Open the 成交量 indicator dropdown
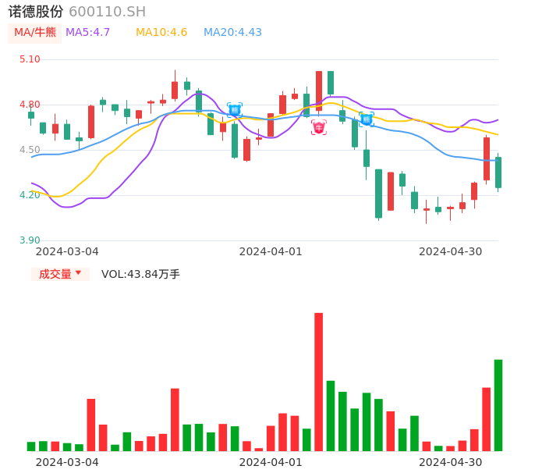The width and height of the screenshot is (535, 473). [60, 274]
